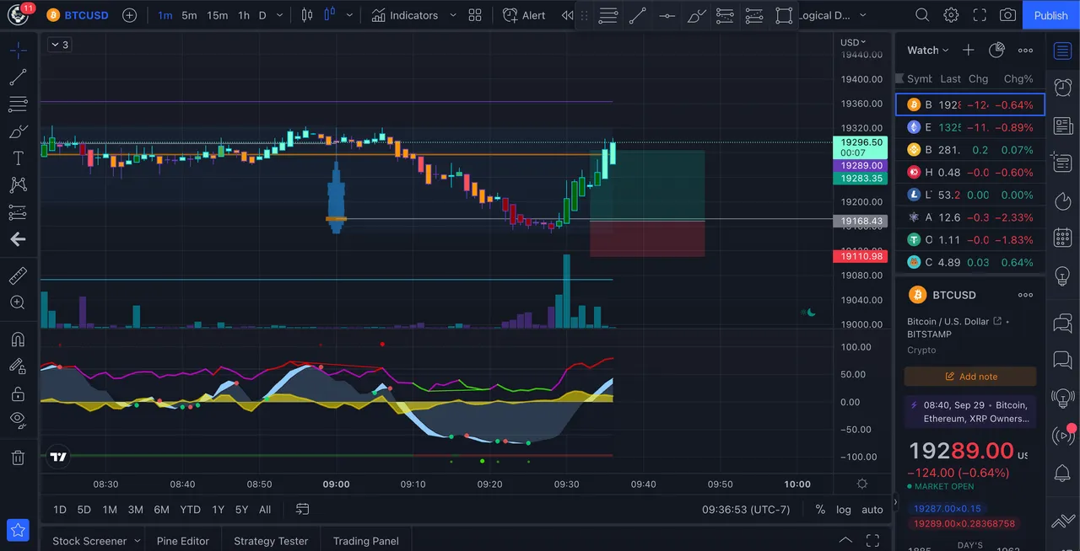Open chart settings gear in top bar

coord(951,15)
